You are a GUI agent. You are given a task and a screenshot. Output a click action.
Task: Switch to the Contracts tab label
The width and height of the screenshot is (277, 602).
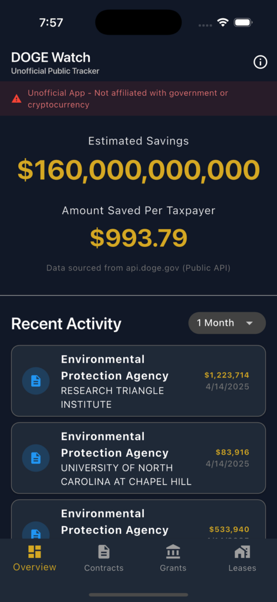pos(104,568)
